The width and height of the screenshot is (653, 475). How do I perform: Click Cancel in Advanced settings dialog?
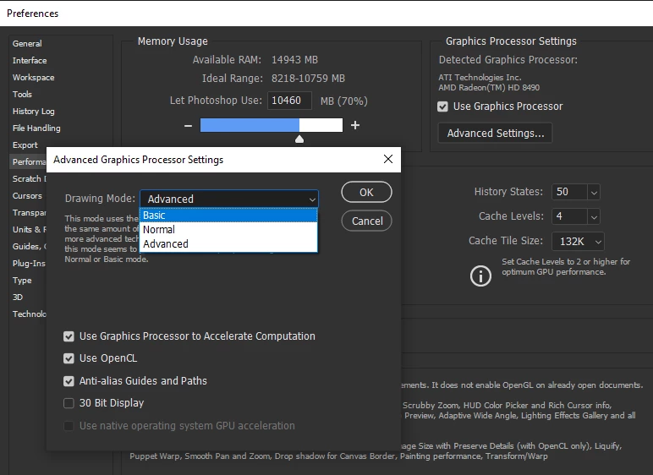pos(366,221)
